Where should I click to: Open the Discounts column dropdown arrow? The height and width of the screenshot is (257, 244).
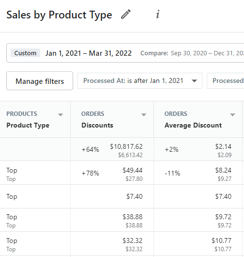point(144,114)
